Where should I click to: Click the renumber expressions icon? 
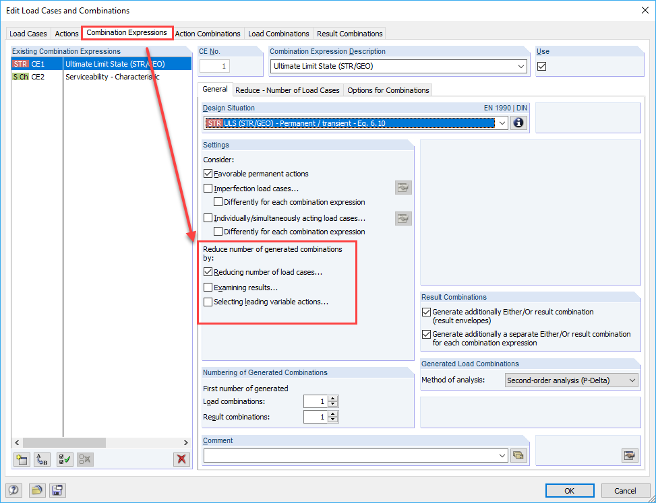tap(42, 459)
